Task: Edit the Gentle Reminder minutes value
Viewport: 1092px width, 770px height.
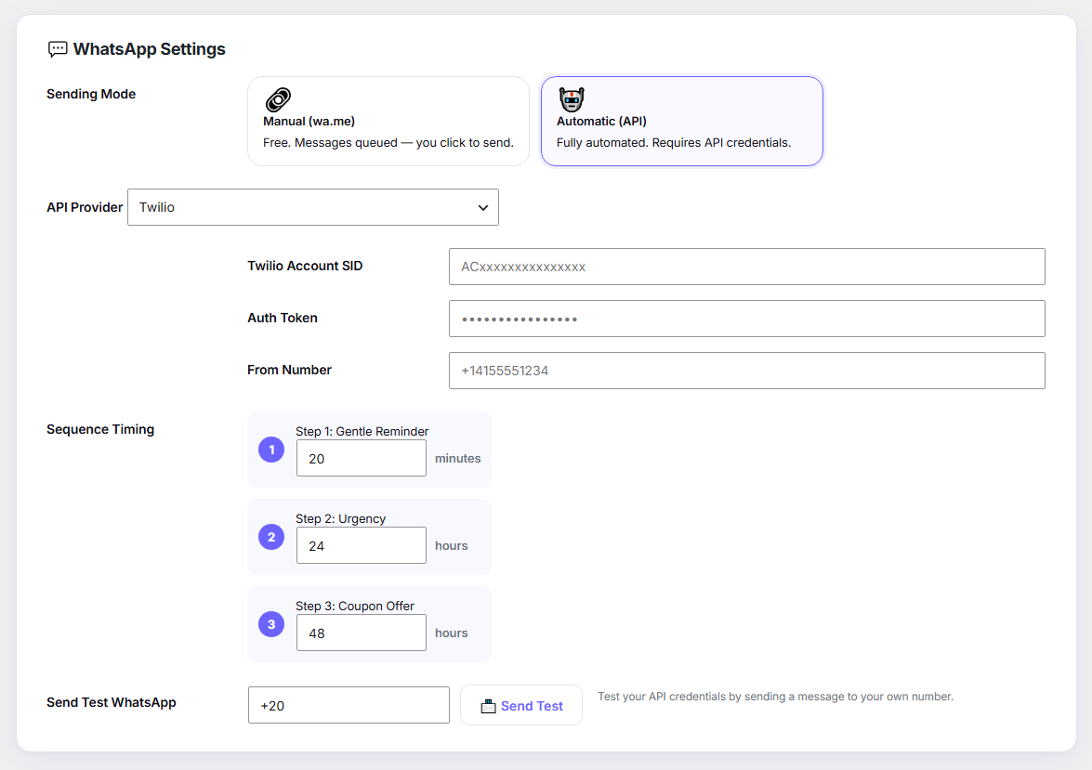Action: coord(362,458)
